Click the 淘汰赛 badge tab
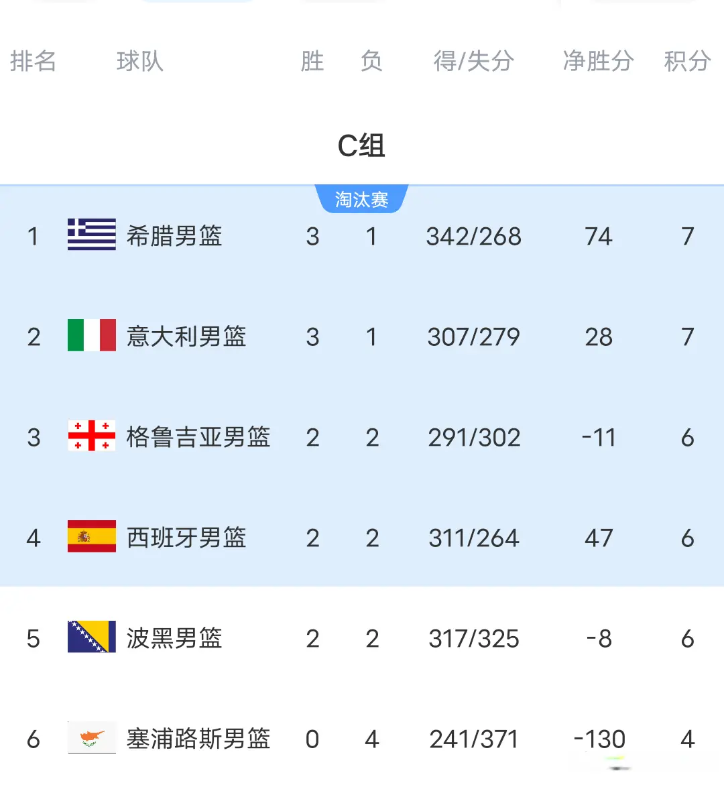The height and width of the screenshot is (787, 724). (361, 199)
